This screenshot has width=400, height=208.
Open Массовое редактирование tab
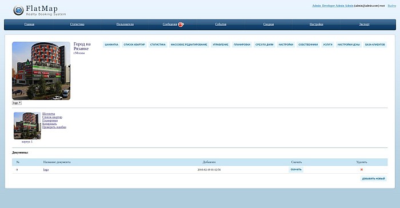189,45
